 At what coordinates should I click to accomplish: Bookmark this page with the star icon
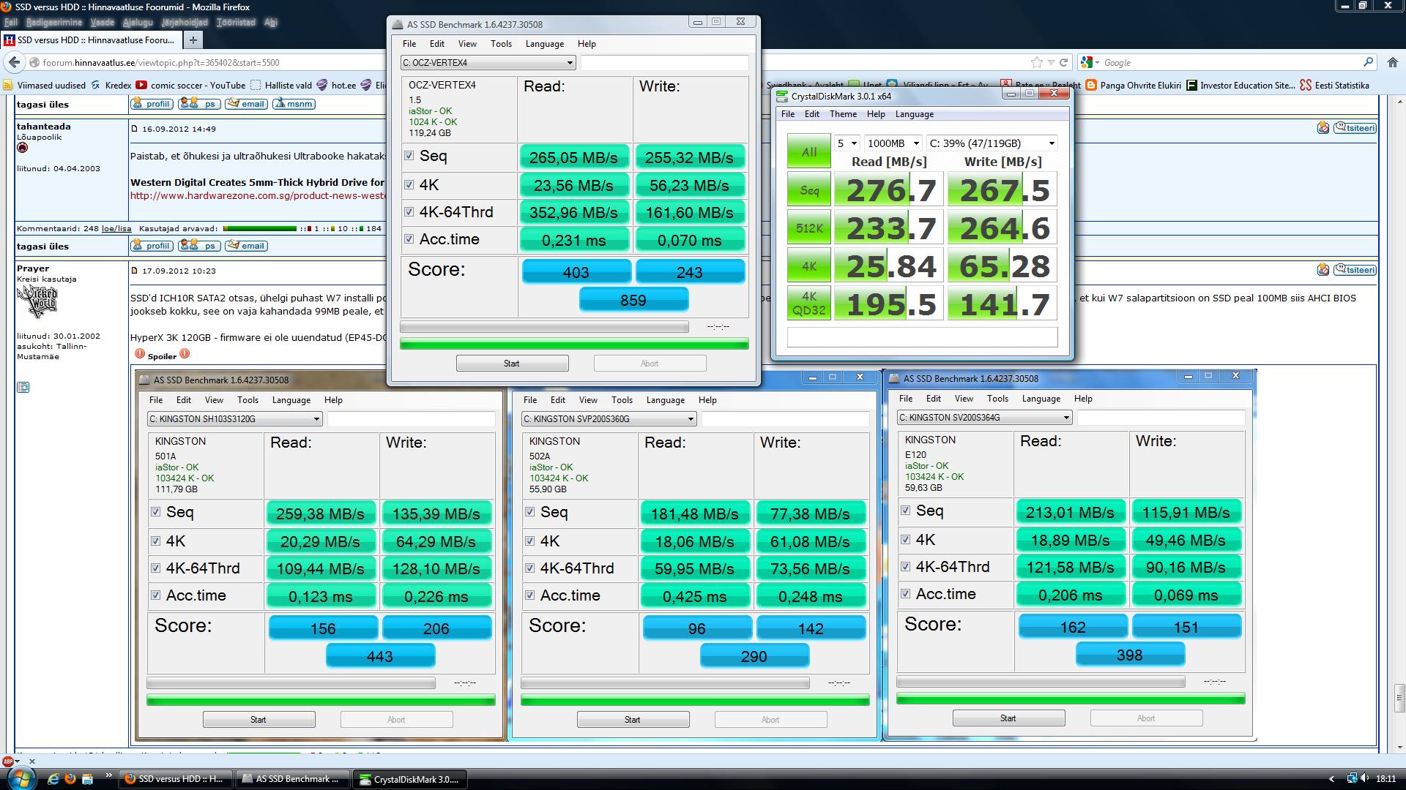1036,63
